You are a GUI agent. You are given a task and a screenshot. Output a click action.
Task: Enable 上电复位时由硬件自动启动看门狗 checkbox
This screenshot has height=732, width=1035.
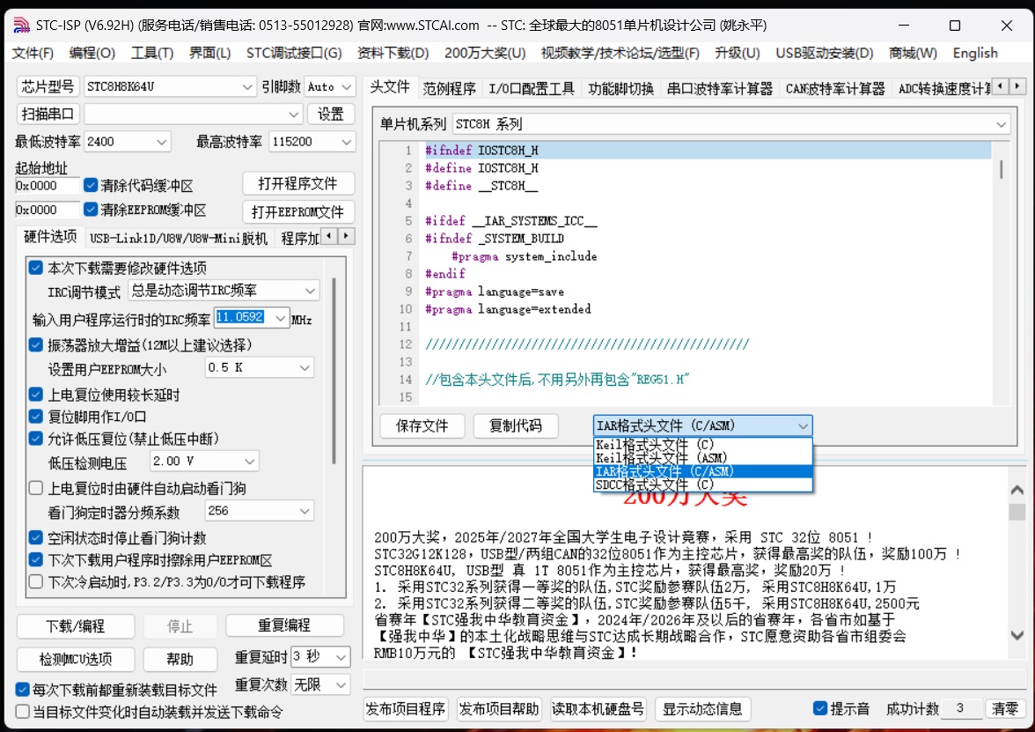coord(35,488)
